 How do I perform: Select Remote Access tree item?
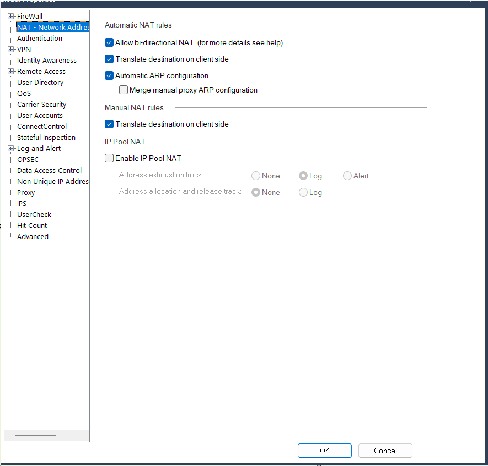pyautogui.click(x=41, y=72)
